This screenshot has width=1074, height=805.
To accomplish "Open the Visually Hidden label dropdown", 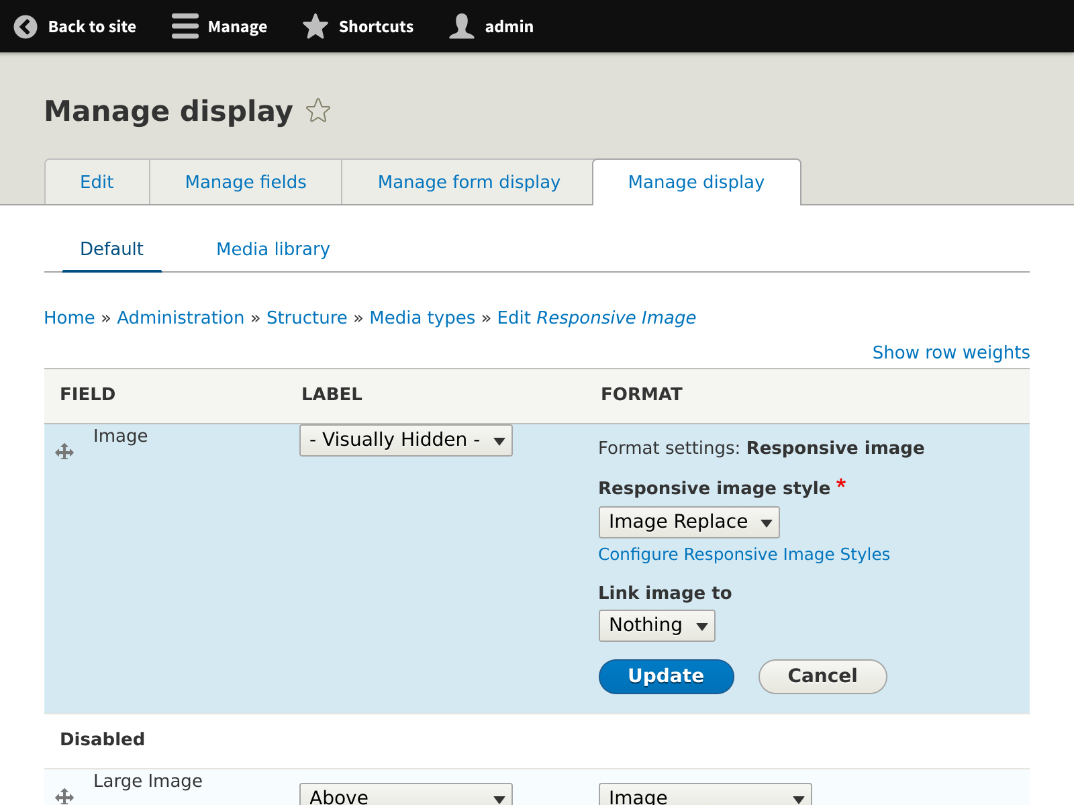I will click(405, 440).
